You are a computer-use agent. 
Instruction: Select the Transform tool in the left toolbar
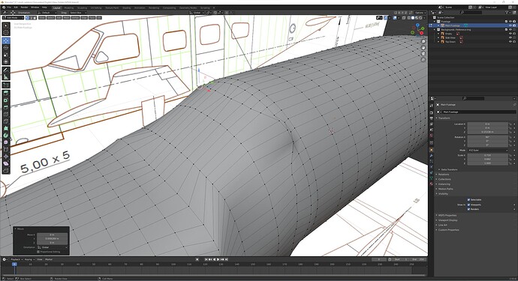coord(6,61)
